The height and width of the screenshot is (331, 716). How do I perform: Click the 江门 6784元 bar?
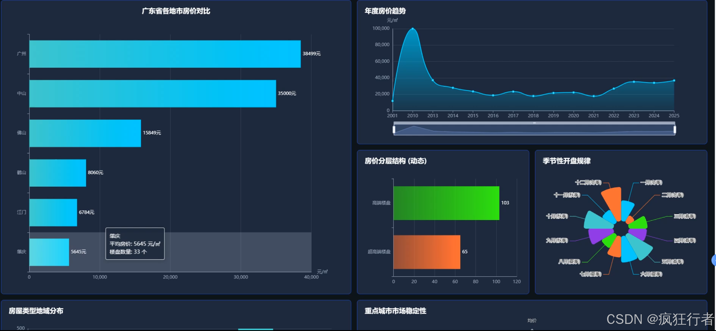click(x=53, y=212)
